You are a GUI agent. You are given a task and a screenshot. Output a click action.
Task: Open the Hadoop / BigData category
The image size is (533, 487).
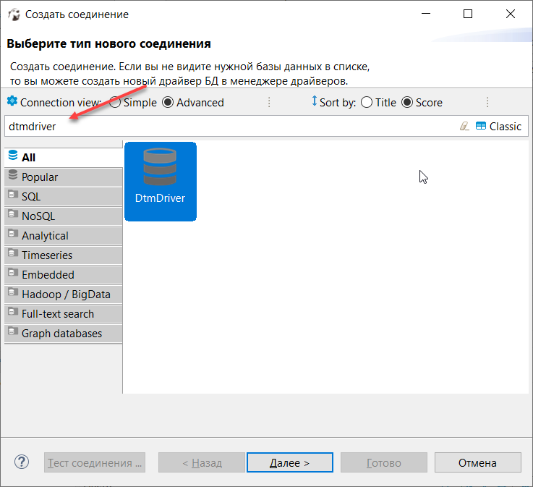coord(64,294)
